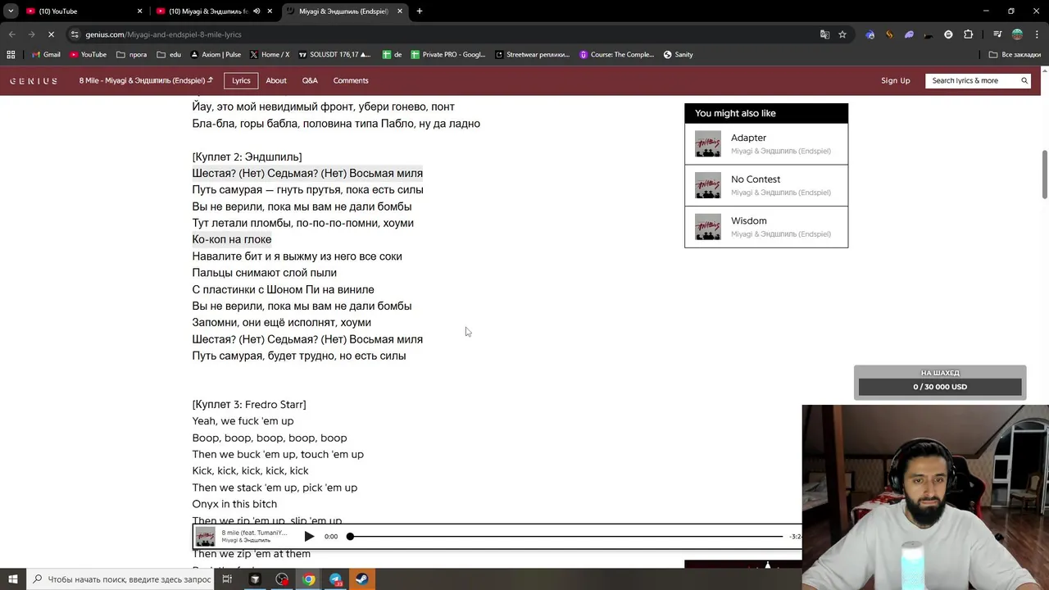Click lyric 'Kick, kick, kick, kick, kick'
The height and width of the screenshot is (590, 1049).
pos(250,471)
